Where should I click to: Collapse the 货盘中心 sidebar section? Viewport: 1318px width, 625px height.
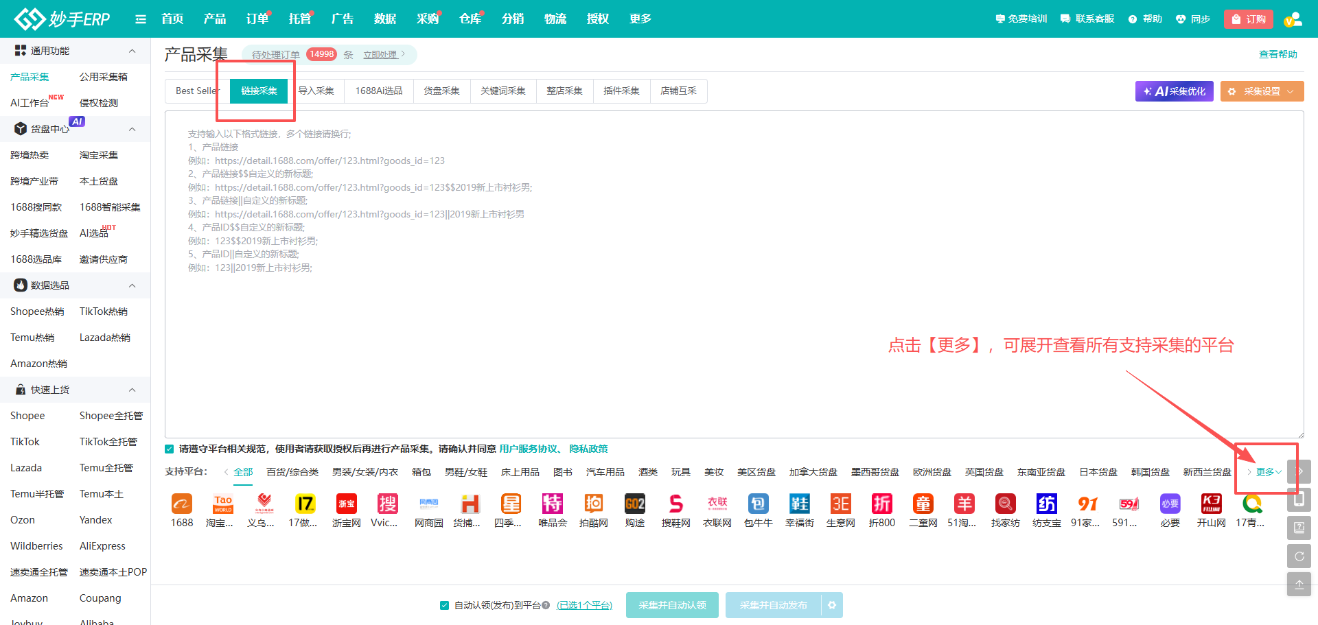pos(132,129)
